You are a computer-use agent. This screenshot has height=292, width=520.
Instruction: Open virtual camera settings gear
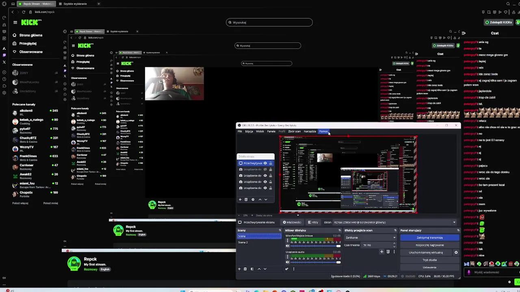point(456,252)
